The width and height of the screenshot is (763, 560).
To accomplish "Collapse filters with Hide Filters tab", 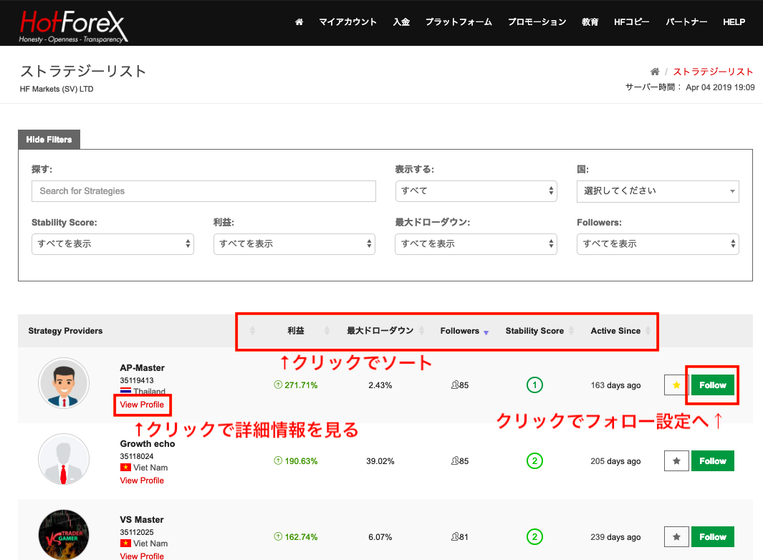I will click(49, 140).
